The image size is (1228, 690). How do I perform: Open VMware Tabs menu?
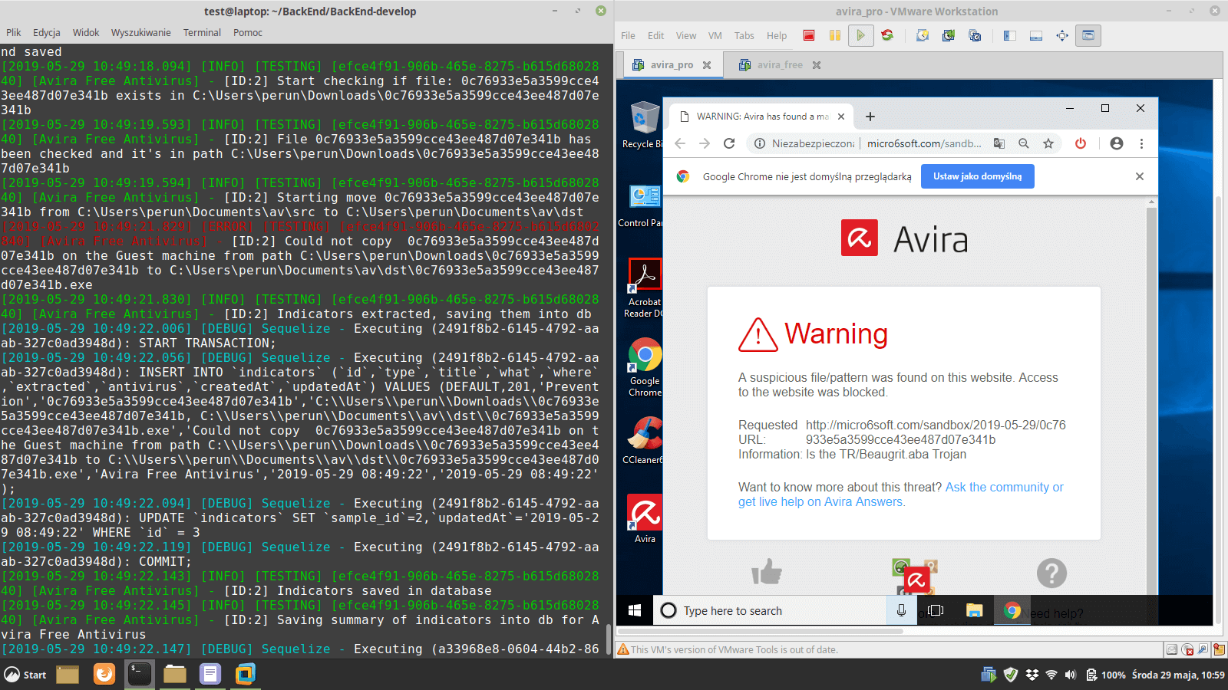click(744, 35)
